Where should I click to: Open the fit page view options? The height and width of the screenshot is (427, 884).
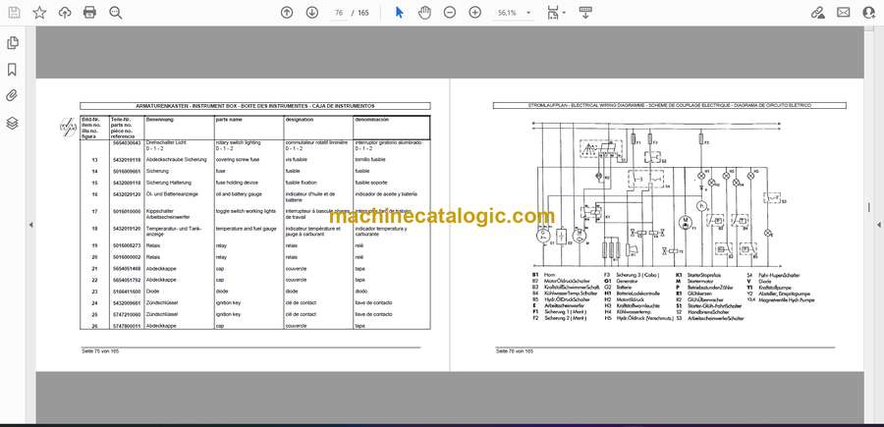(x=556, y=13)
